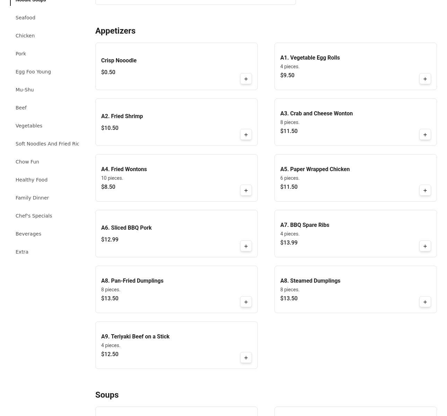This screenshot has width=447, height=416.
Task: Tap plus for A7. BBQ Spare Ribs
Action: [x=425, y=246]
